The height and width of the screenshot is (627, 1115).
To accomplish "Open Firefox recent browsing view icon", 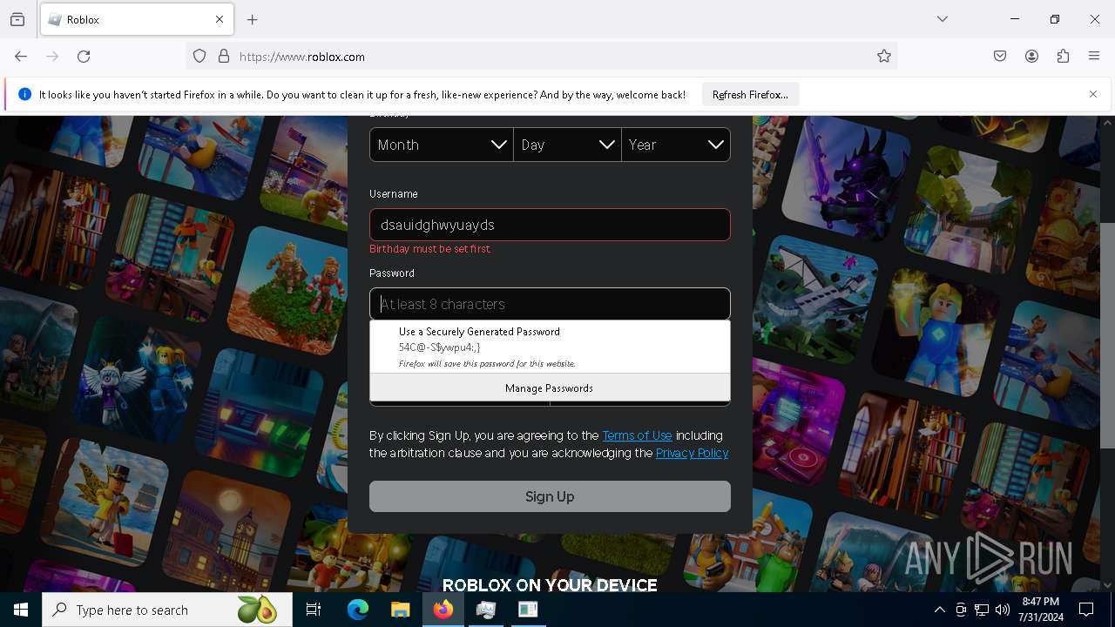I will click(17, 19).
